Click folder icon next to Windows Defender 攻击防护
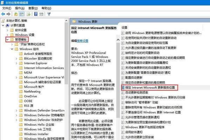 point(21,120)
